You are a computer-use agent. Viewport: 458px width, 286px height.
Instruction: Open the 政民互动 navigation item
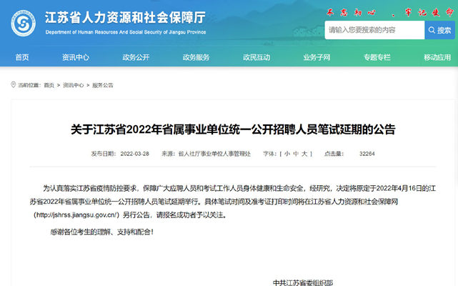tap(257, 57)
